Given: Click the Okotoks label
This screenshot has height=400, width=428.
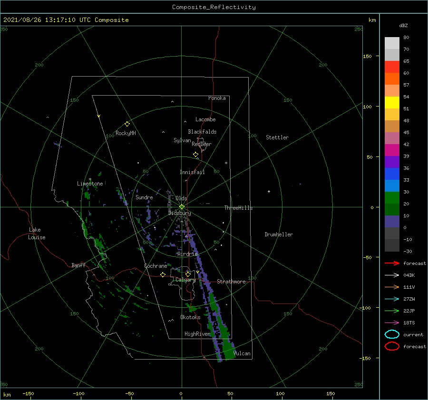Looking at the screenshot, I should pos(190,317).
